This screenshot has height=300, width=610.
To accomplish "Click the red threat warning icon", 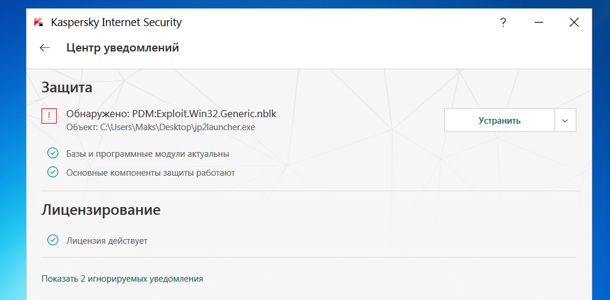I will click(x=49, y=116).
